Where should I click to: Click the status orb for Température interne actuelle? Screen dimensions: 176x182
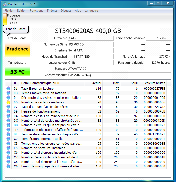pyautogui.click(x=8, y=139)
